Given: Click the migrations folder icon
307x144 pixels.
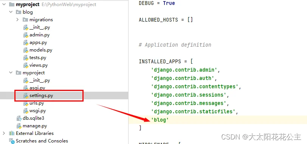Looking at the screenshot, I should (x=25, y=20).
